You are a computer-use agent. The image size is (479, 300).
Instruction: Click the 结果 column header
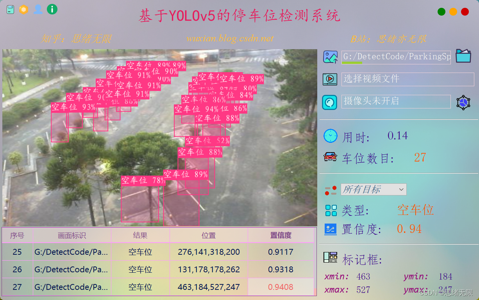click(x=140, y=235)
